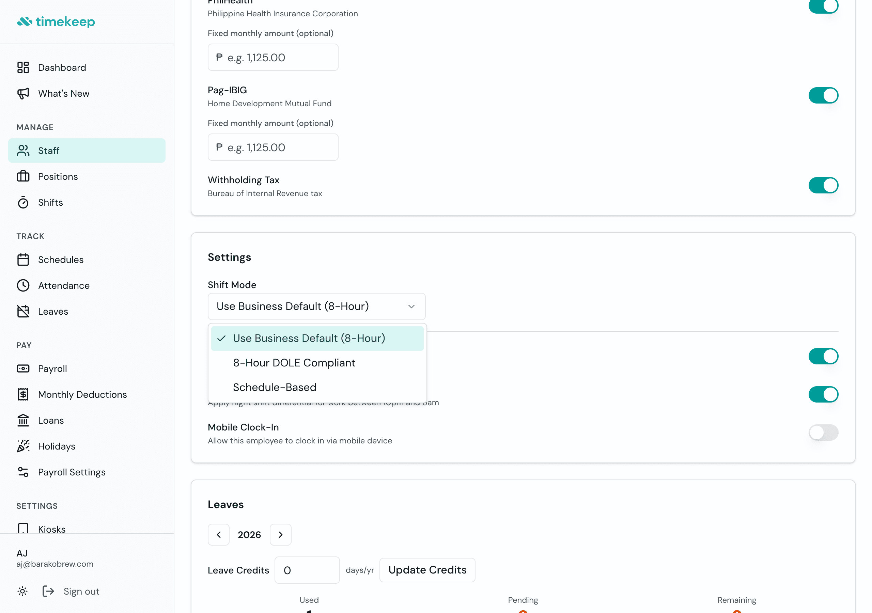
Task: Open the Attendance menu item
Action: point(64,286)
